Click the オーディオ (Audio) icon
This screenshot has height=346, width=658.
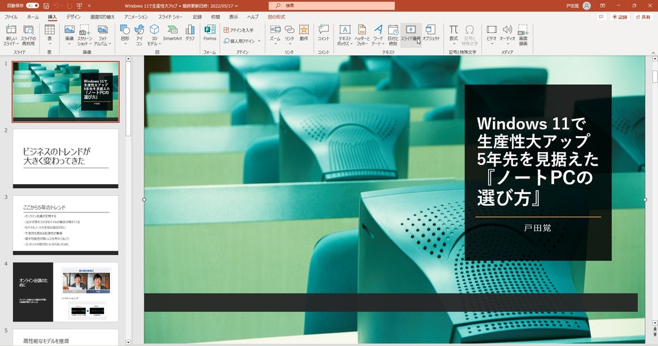coord(508,30)
